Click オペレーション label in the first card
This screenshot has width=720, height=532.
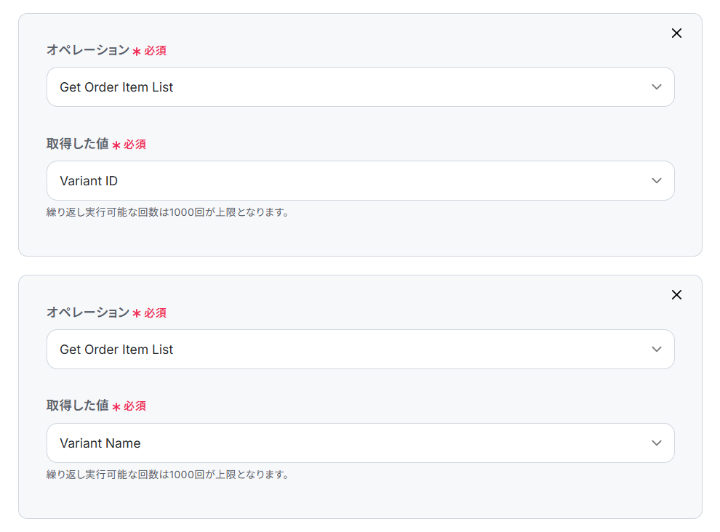click(88, 50)
